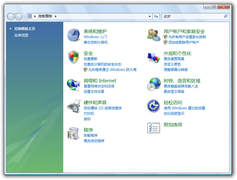
Task: Refresh using the address bar refresh icon
Action: tap(156, 16)
